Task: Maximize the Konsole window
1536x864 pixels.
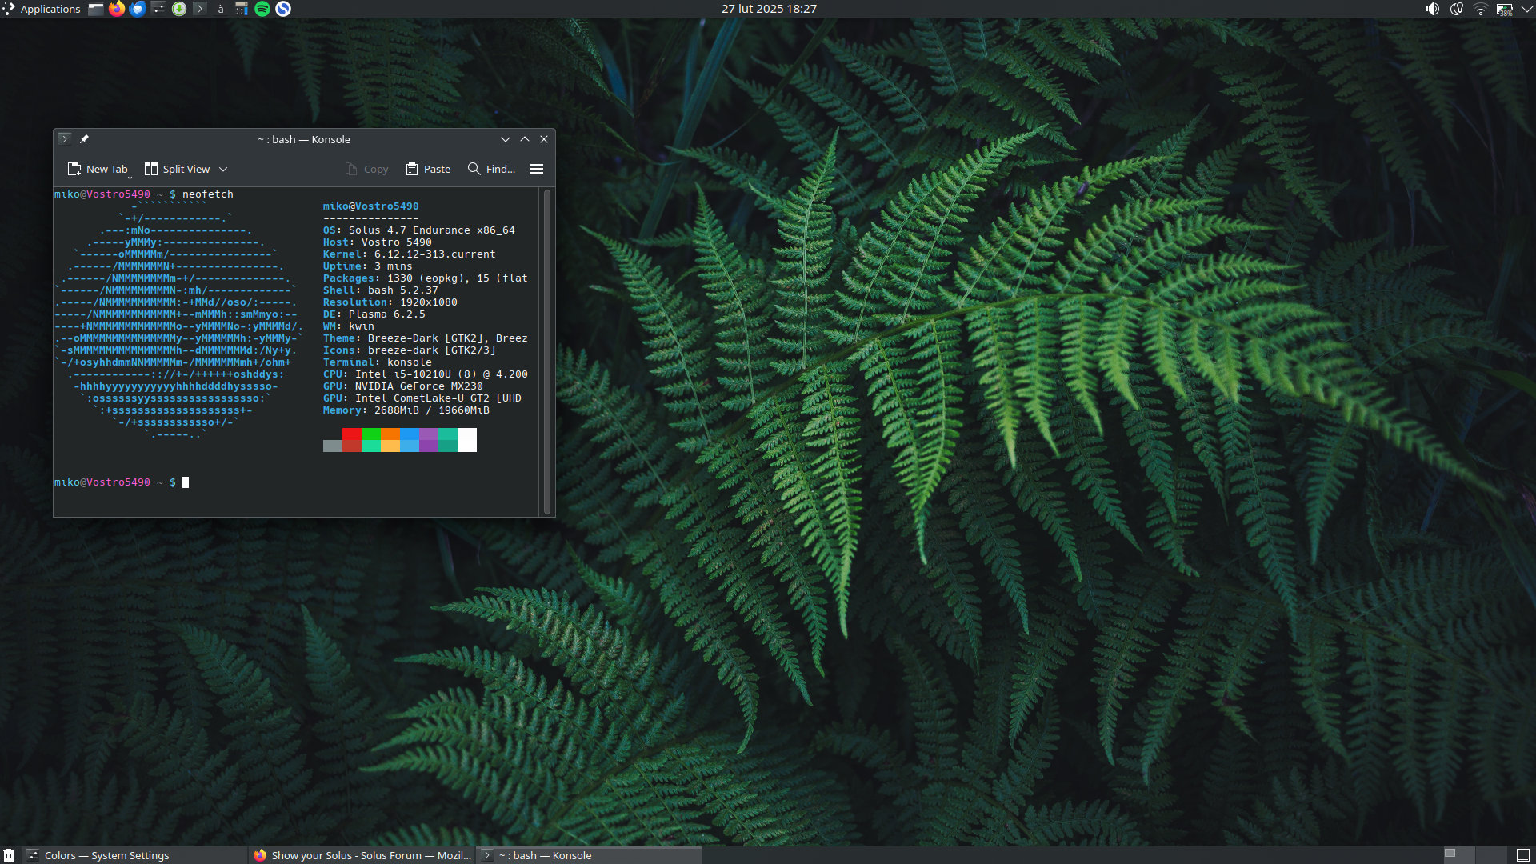Action: click(x=525, y=139)
